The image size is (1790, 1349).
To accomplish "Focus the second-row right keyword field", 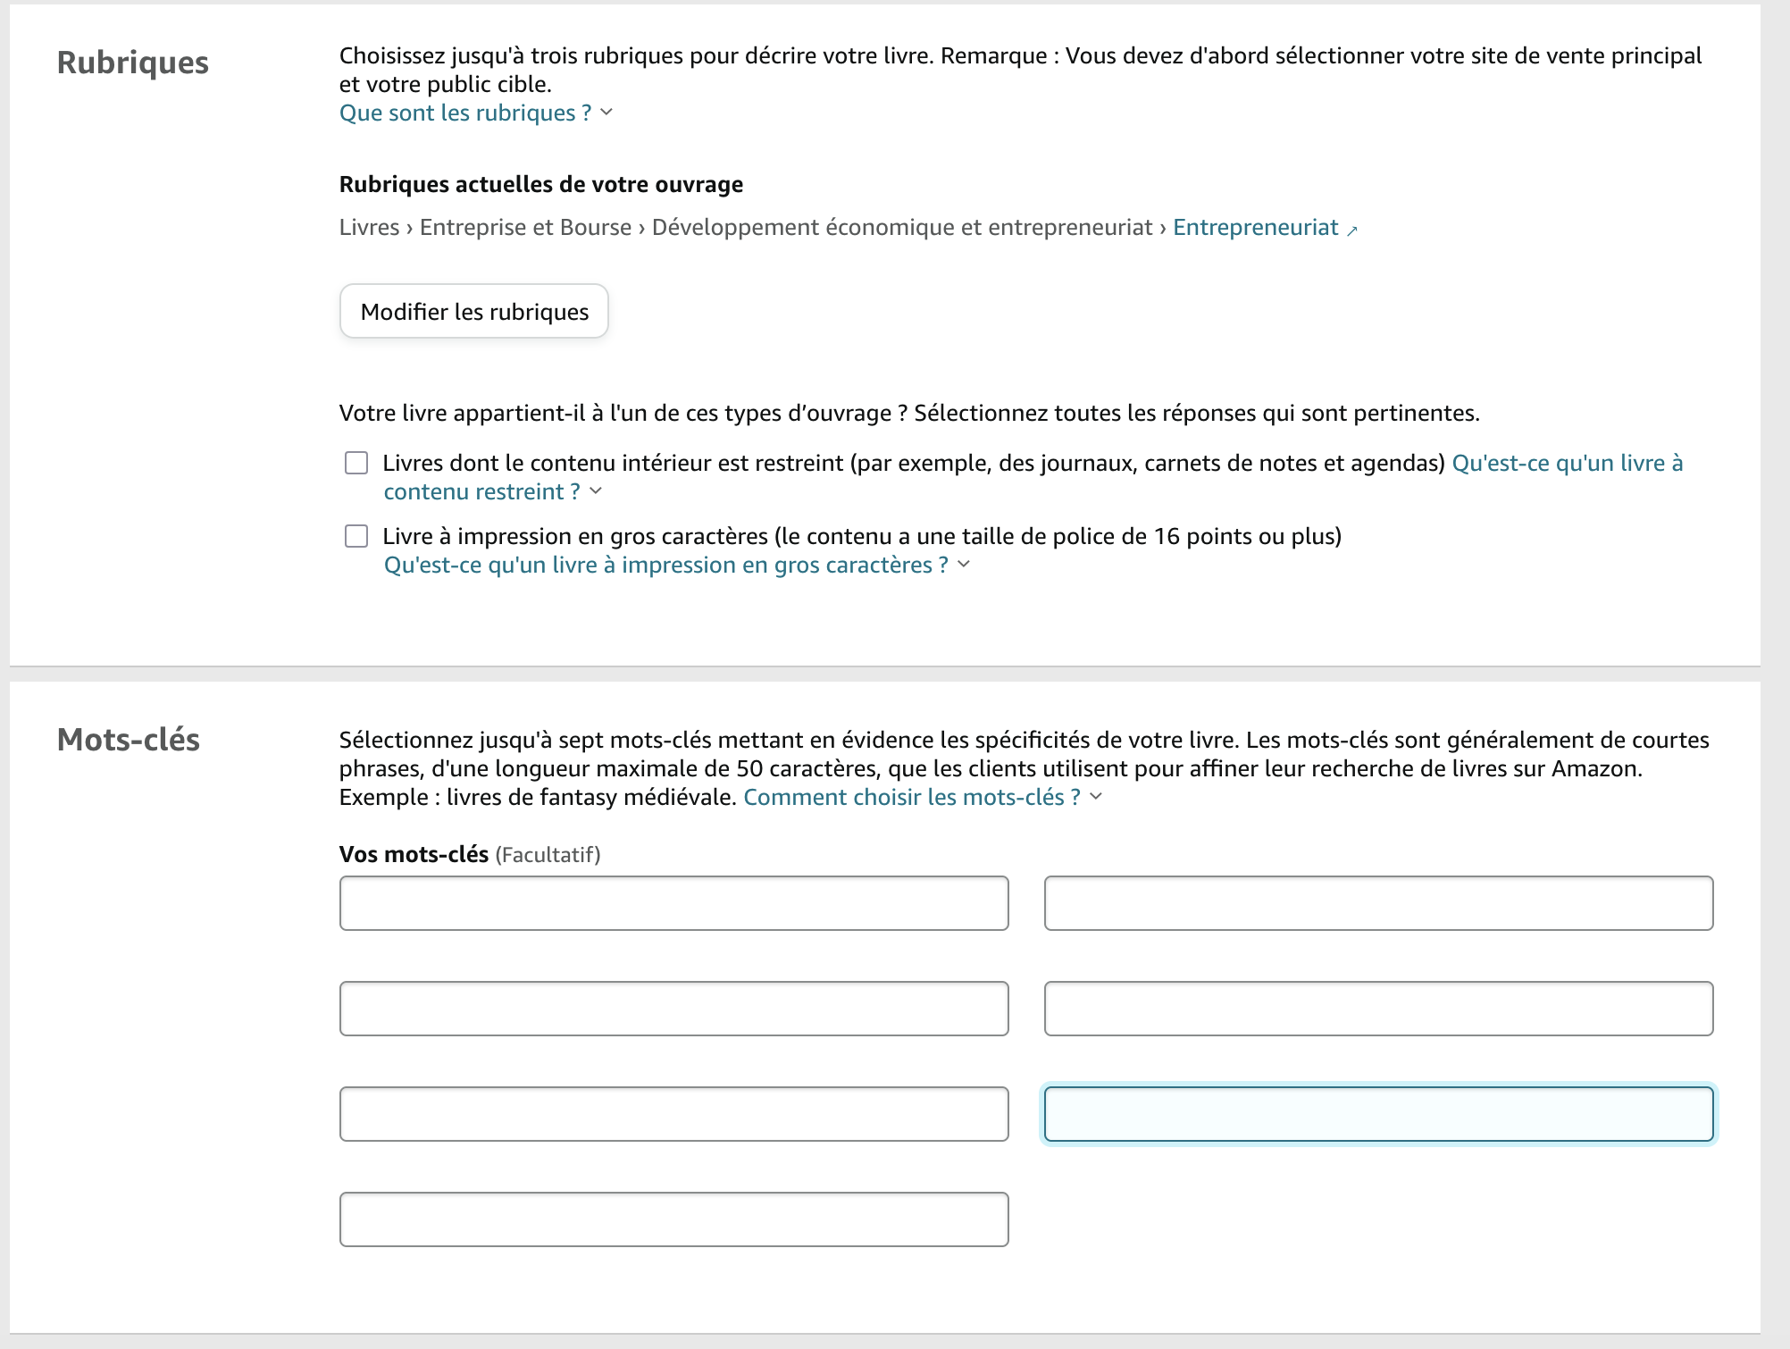I will [x=1377, y=1009].
